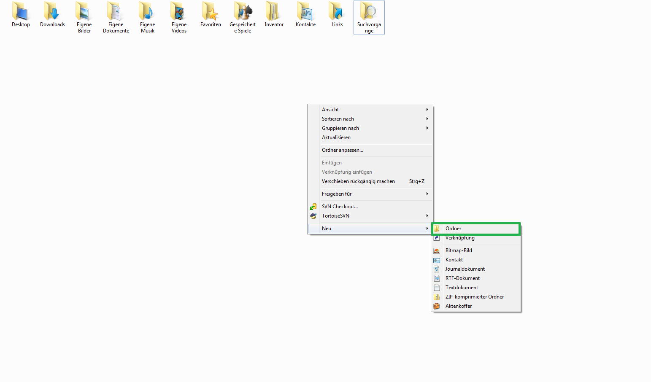Create a new Textdokument
This screenshot has height=382, width=651.
pos(462,288)
